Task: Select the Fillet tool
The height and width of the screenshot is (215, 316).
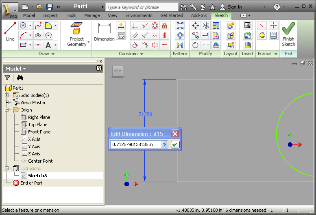Action: (x=48, y=26)
